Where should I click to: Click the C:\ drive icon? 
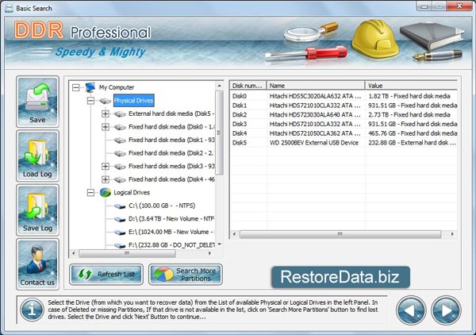120,206
